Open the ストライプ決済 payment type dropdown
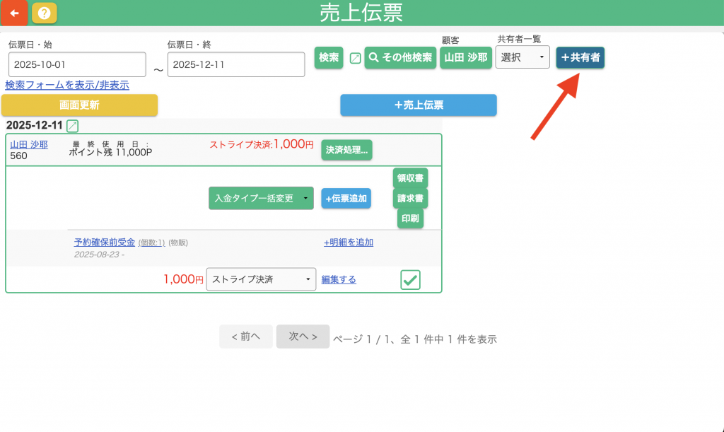This screenshot has height=432, width=724. 261,279
